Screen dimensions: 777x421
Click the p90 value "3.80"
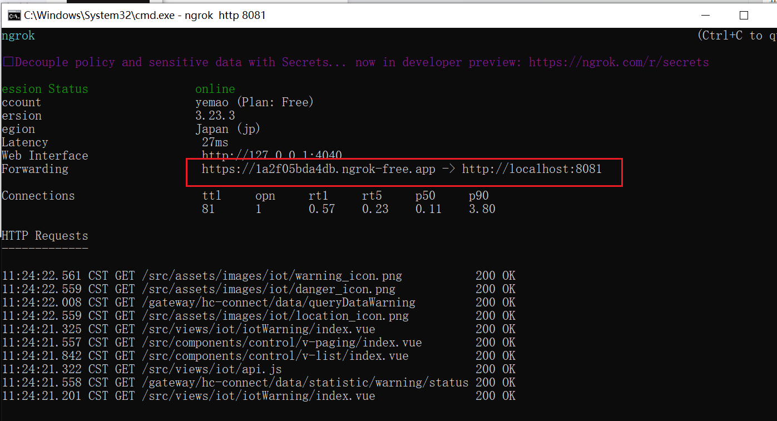point(482,209)
